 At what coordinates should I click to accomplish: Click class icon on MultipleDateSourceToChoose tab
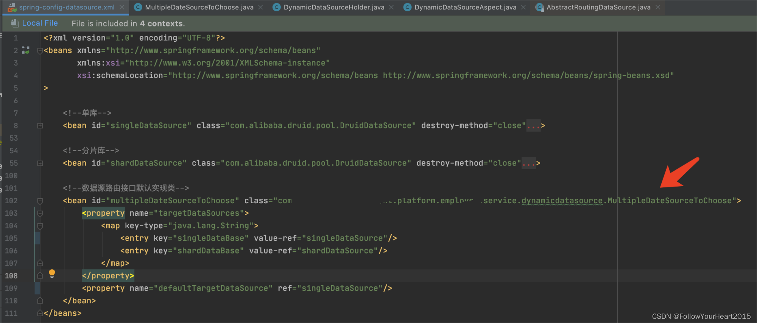pyautogui.click(x=138, y=7)
